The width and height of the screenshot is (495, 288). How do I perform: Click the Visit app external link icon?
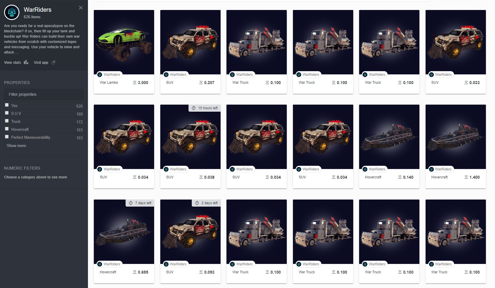click(53, 62)
